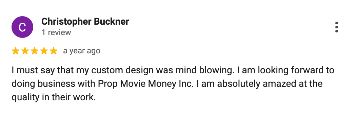Select the fifth gold rating star
Viewport: 356px width, 125px height.
click(54, 51)
